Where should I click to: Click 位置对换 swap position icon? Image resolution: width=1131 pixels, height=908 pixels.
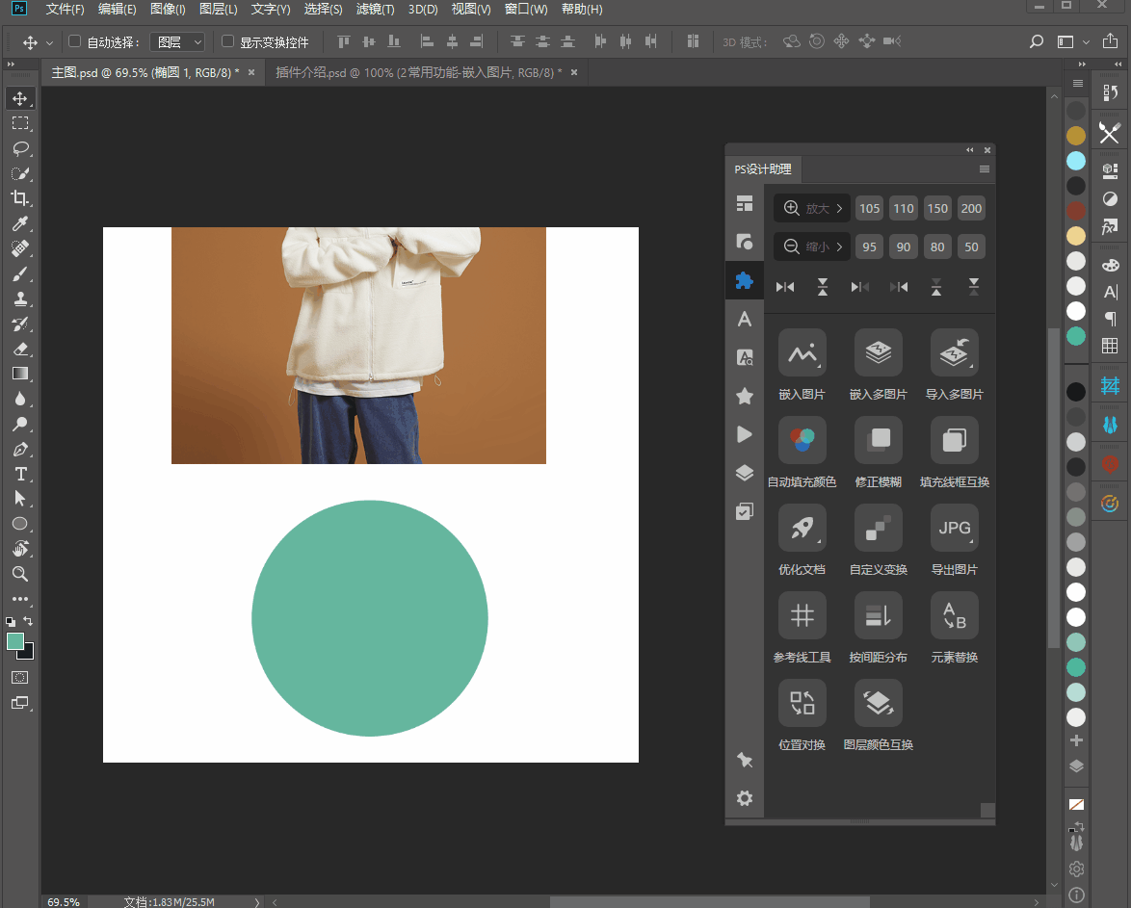(802, 703)
